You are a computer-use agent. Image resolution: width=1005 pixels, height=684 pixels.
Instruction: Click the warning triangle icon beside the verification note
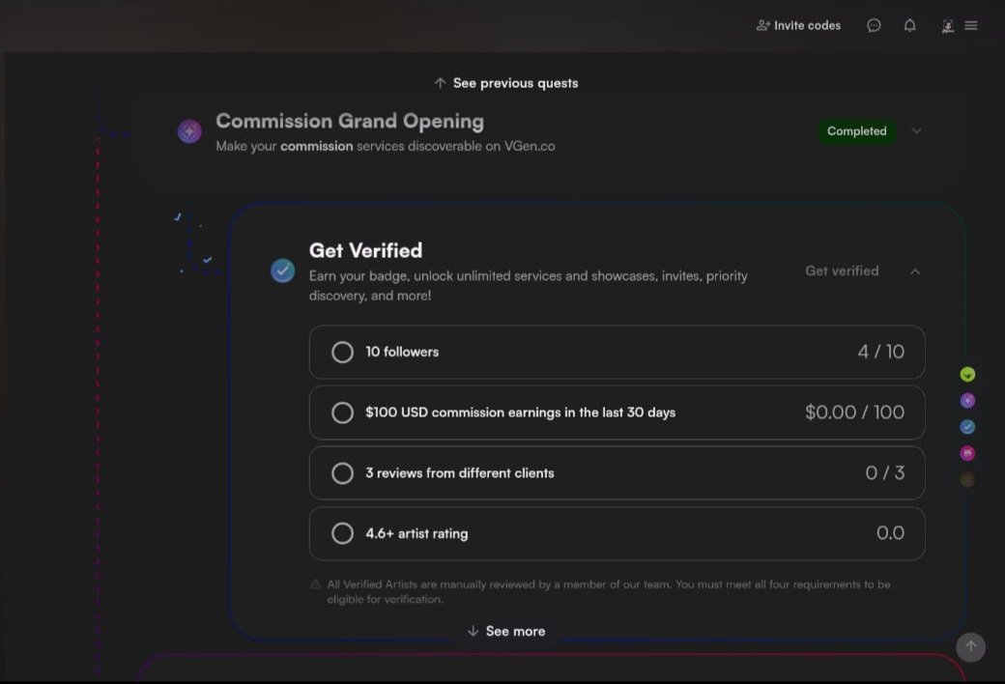(x=315, y=584)
